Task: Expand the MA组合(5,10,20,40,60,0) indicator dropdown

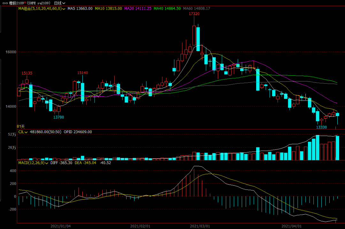Action: coord(42,9)
